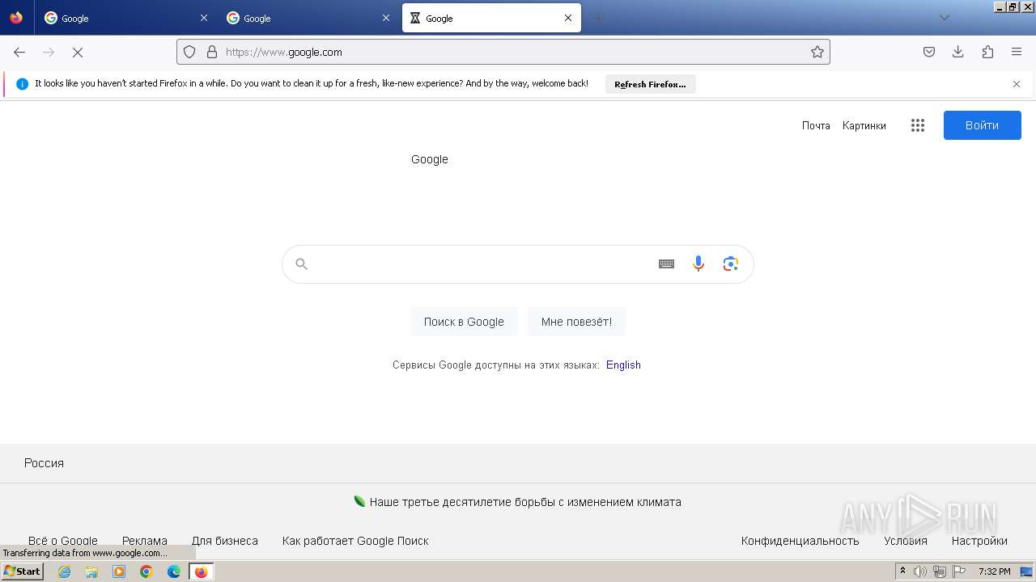Click the Firefox logo icon in tab bar

pos(16,18)
